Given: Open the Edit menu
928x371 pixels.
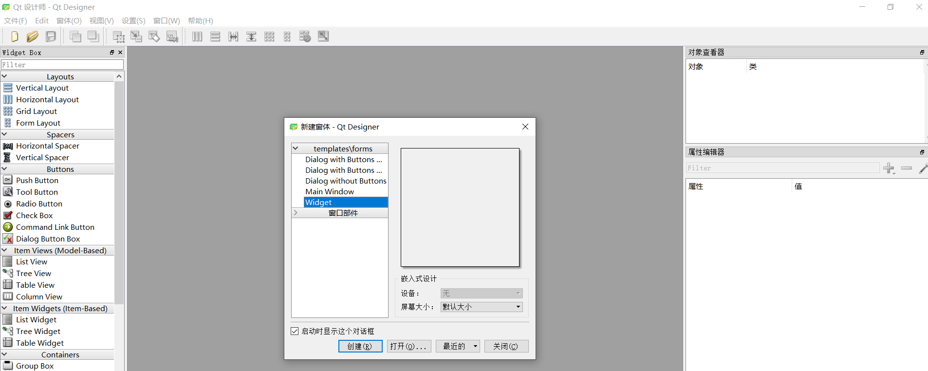Looking at the screenshot, I should pyautogui.click(x=42, y=20).
